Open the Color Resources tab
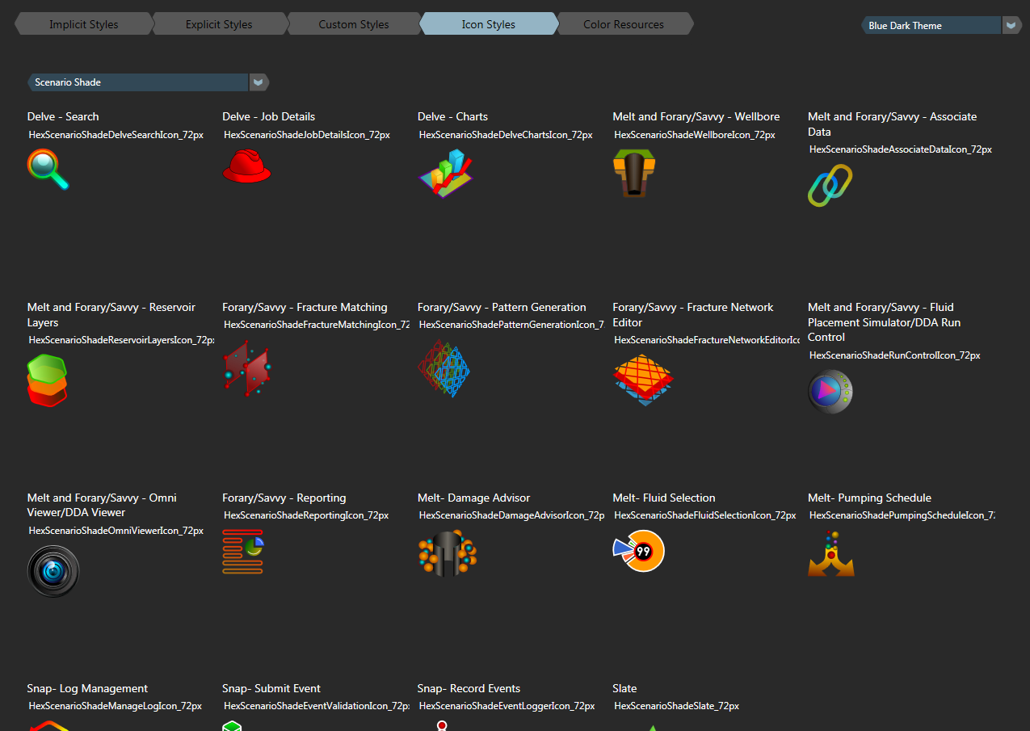1030x731 pixels. pos(624,24)
